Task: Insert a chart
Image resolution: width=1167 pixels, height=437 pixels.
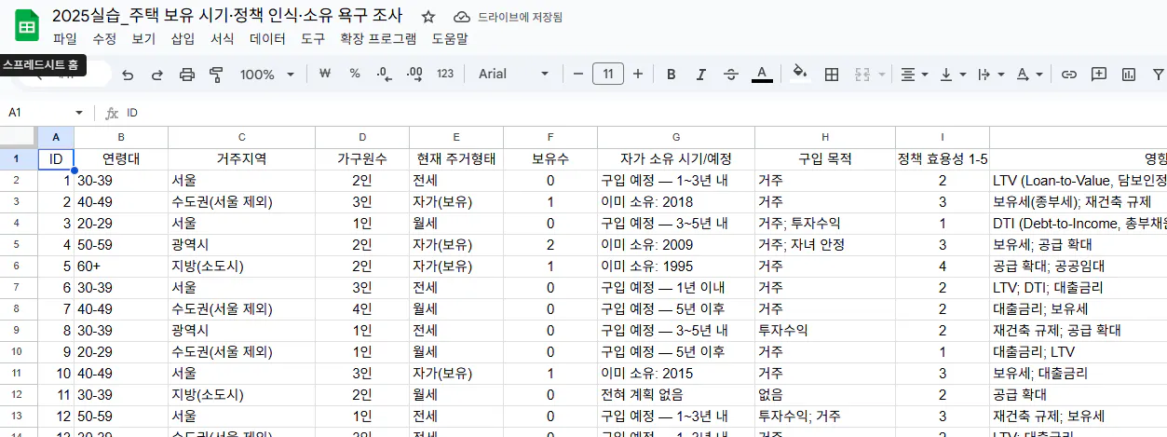Action: pyautogui.click(x=1129, y=74)
